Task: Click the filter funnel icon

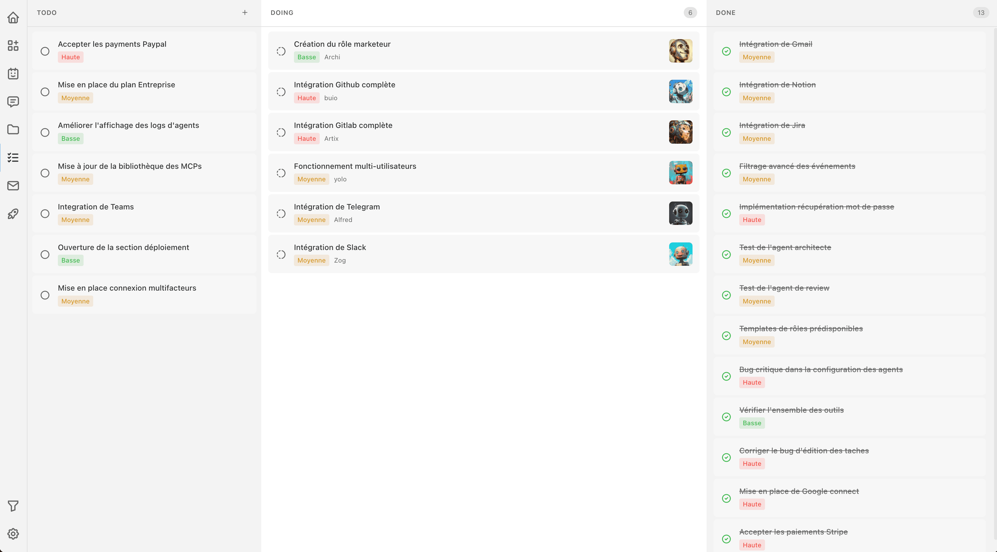Action: pos(13,506)
